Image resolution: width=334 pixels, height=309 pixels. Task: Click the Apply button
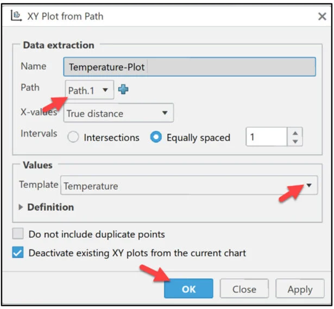300,289
